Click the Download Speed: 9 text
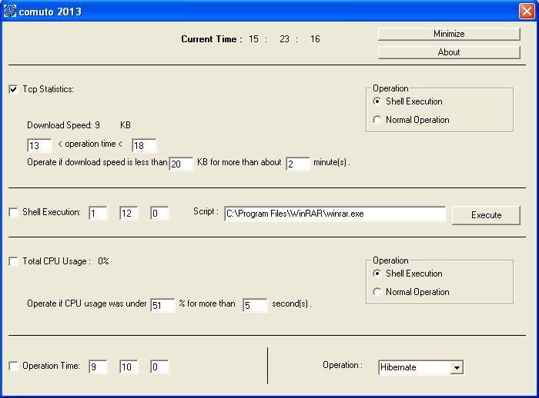 point(64,125)
